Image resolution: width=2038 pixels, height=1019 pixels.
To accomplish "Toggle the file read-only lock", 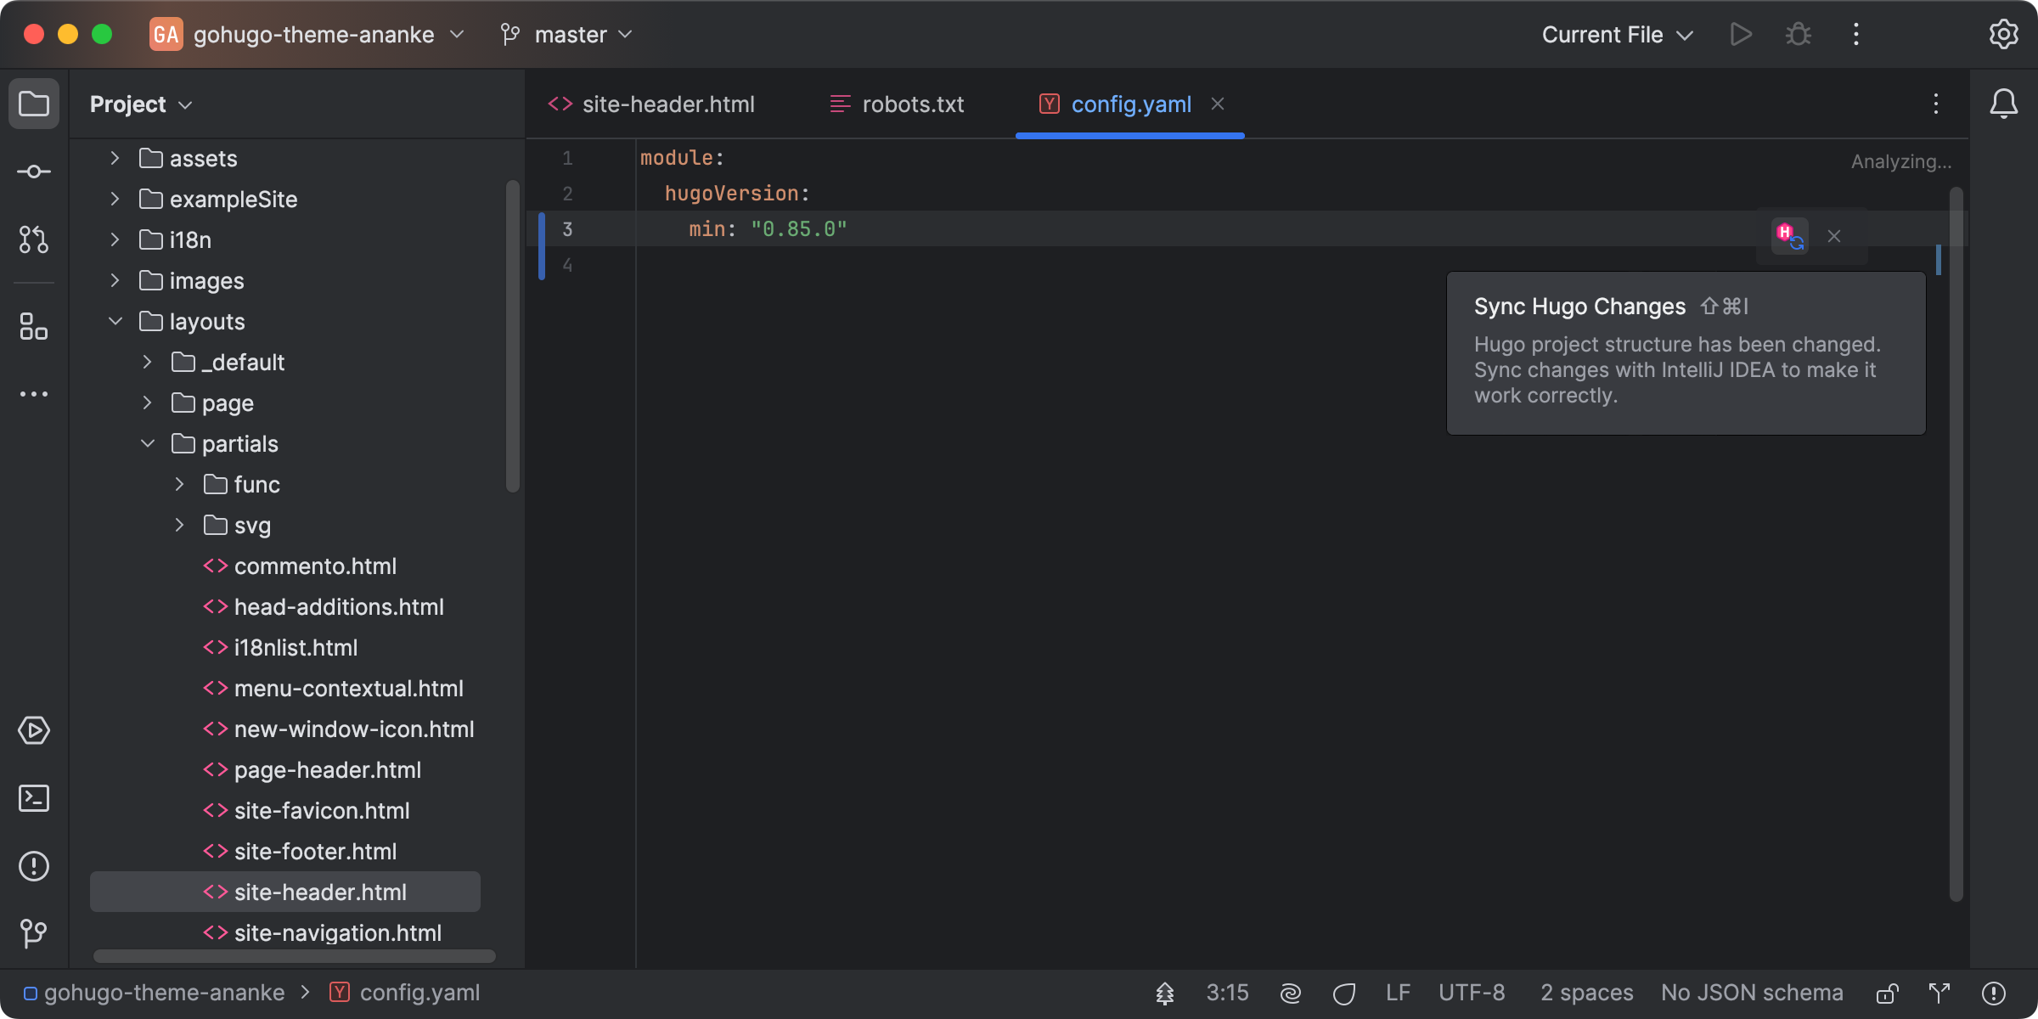I will click(x=1887, y=993).
